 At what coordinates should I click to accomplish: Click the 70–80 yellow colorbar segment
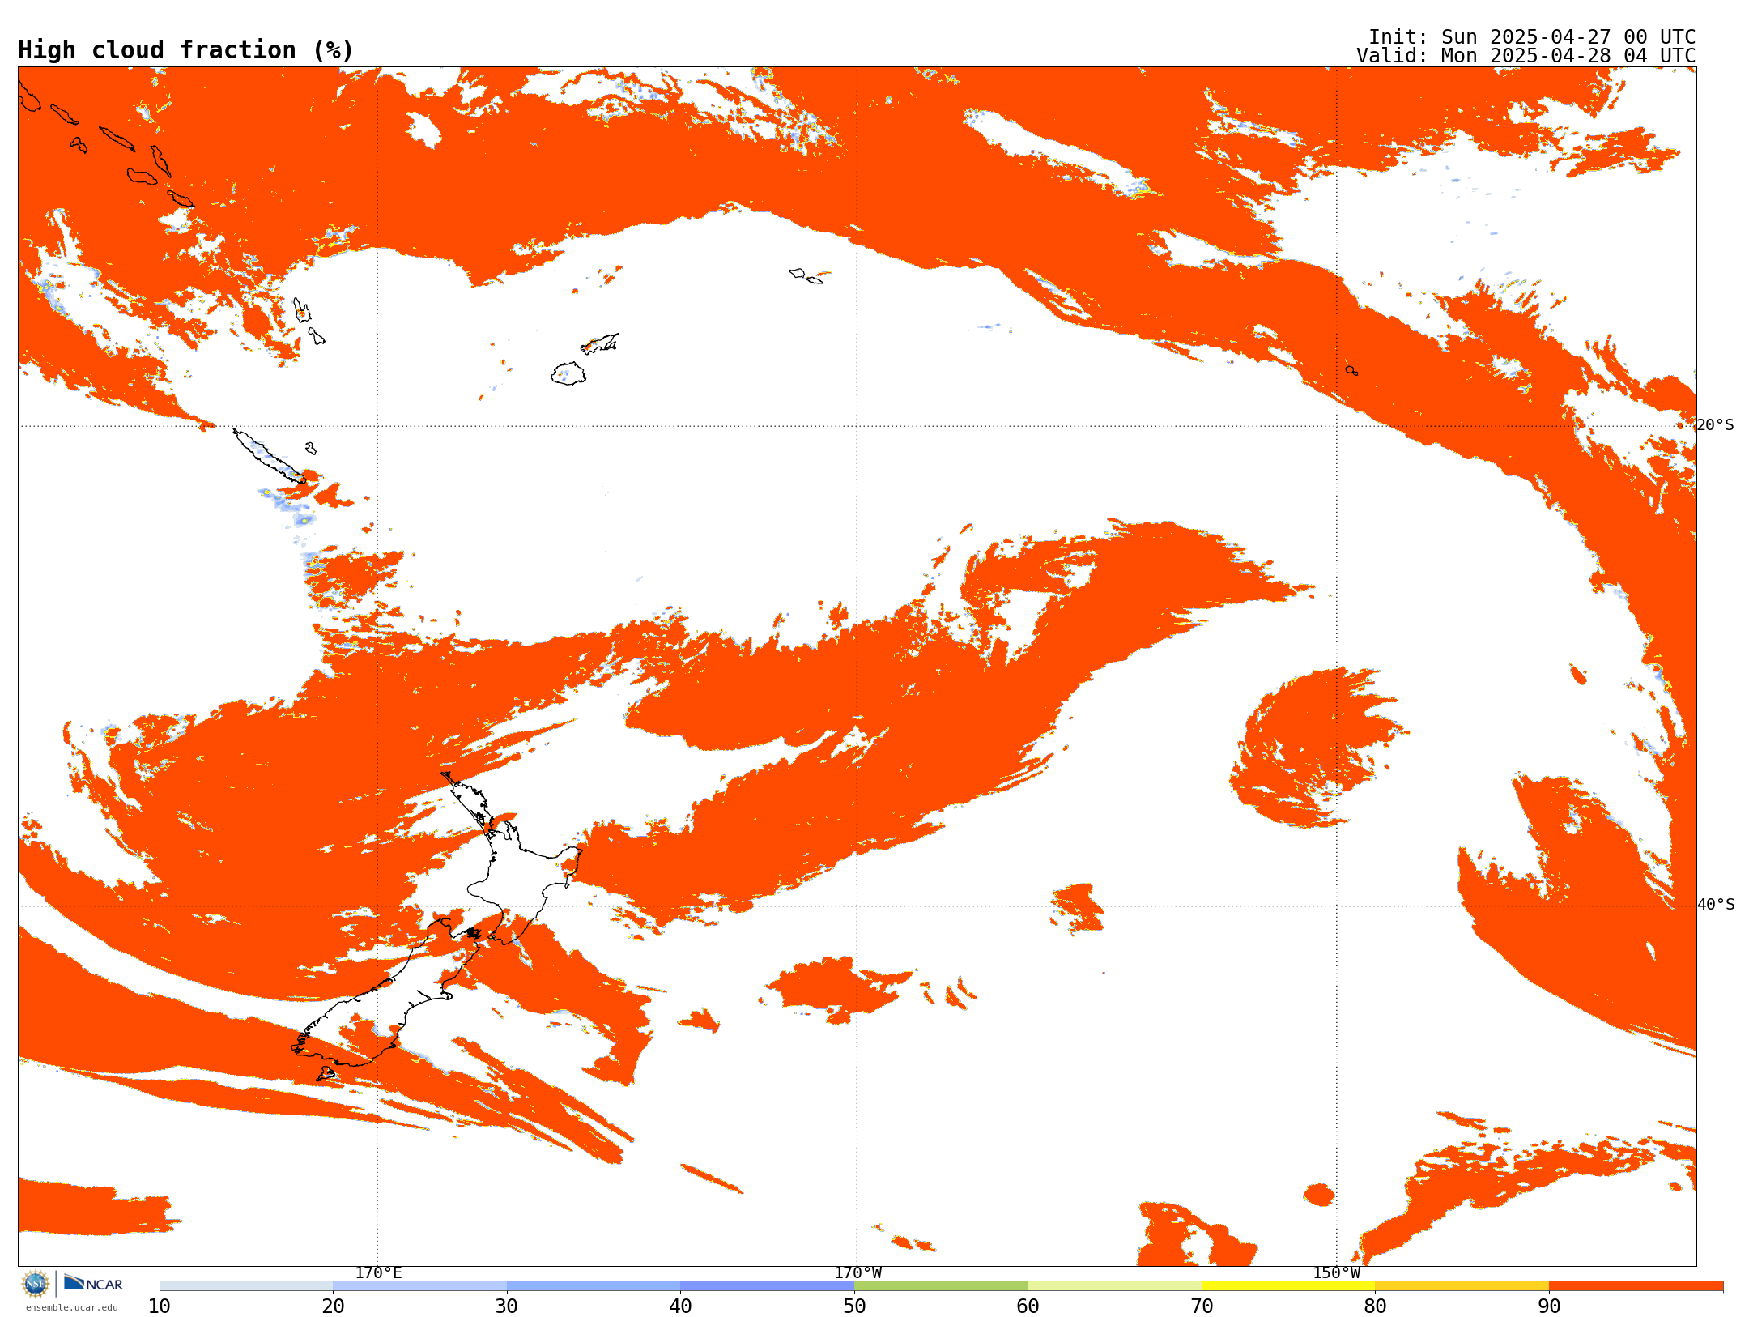pos(1288,1286)
